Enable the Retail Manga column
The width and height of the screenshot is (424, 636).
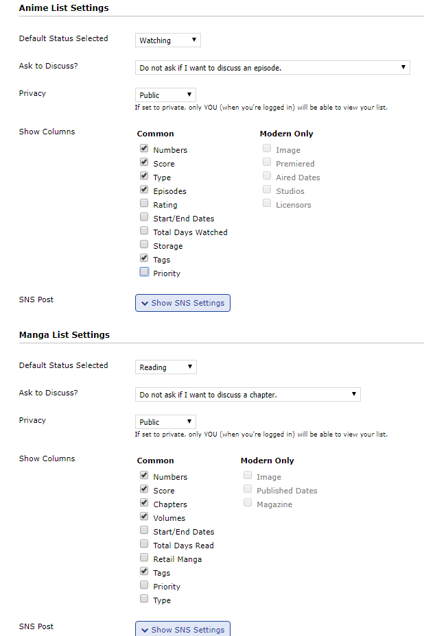coord(144,558)
